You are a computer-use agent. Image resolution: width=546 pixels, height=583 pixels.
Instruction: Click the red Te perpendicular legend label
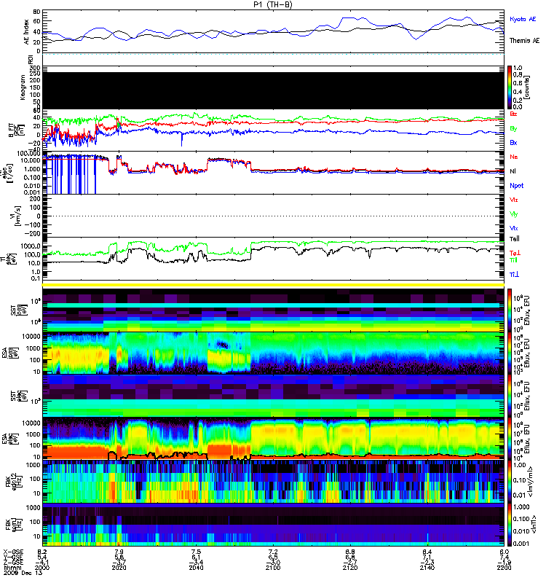point(515,253)
